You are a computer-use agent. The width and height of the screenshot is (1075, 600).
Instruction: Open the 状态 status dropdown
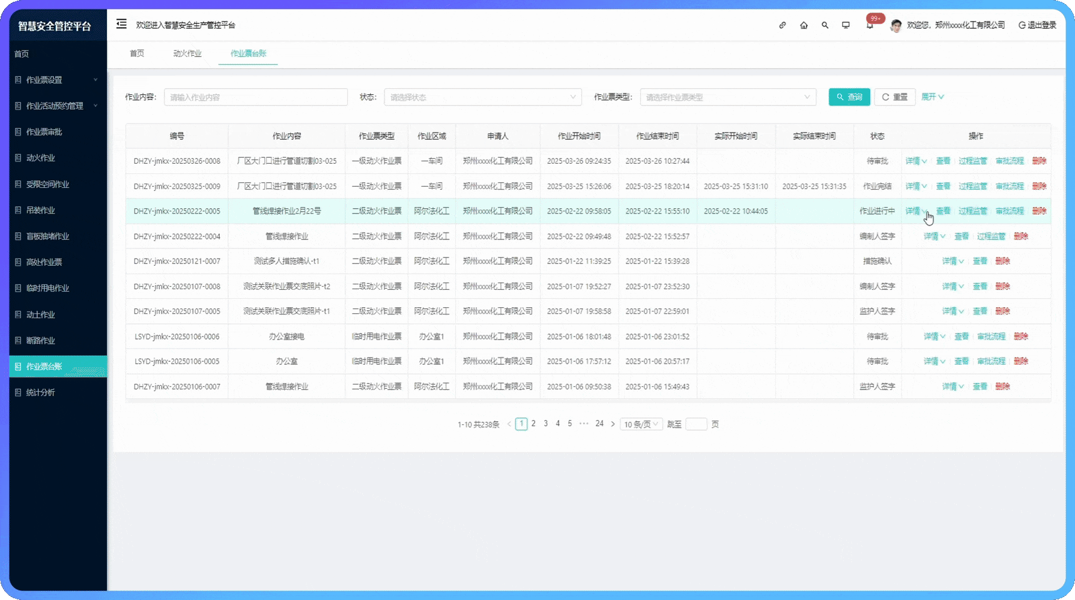[482, 97]
